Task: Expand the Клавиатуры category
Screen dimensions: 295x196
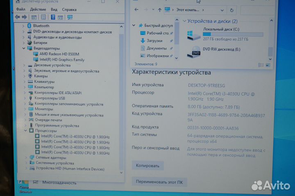Action: point(25,82)
